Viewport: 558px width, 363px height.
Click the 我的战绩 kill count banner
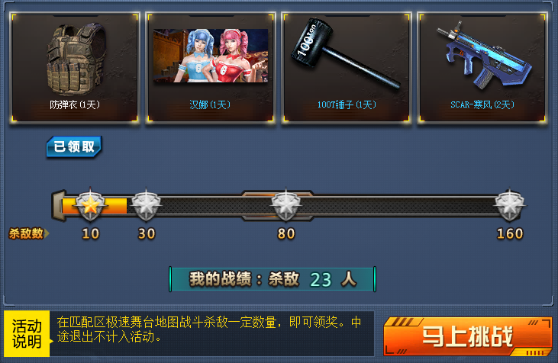click(x=273, y=279)
